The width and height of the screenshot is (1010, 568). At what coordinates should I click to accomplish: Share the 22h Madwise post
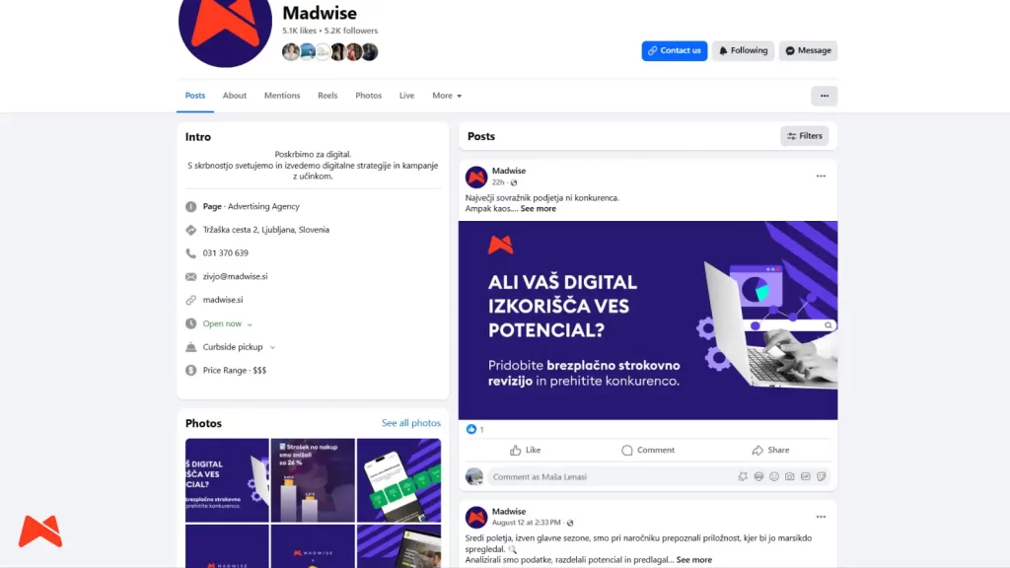click(x=770, y=450)
